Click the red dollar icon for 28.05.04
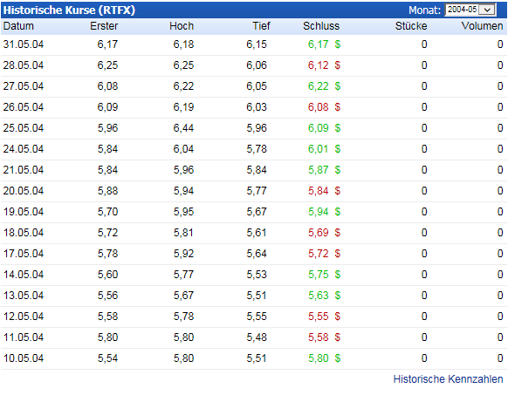Screen dimensions: 508x395 [x=338, y=65]
